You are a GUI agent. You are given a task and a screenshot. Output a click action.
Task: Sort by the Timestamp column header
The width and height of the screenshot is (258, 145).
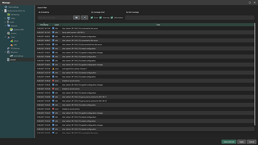pos(44,25)
